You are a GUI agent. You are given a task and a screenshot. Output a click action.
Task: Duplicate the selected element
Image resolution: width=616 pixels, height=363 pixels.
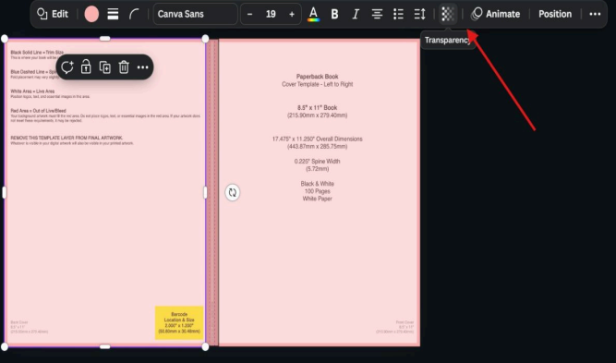click(x=105, y=67)
